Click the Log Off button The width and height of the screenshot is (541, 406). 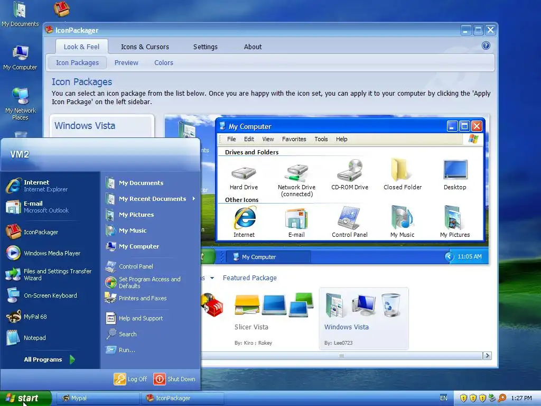click(130, 379)
